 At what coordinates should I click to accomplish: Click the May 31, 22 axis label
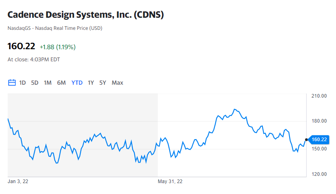click(170, 181)
